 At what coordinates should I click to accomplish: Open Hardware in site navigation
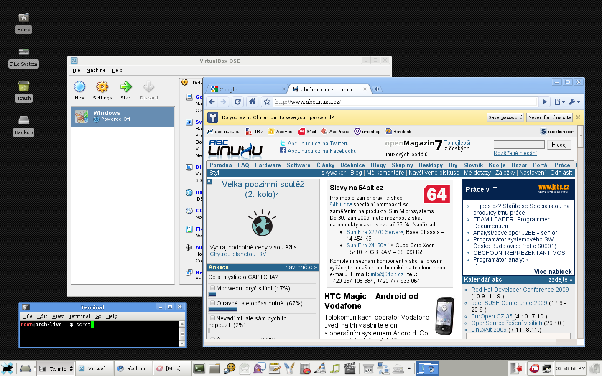click(268, 165)
